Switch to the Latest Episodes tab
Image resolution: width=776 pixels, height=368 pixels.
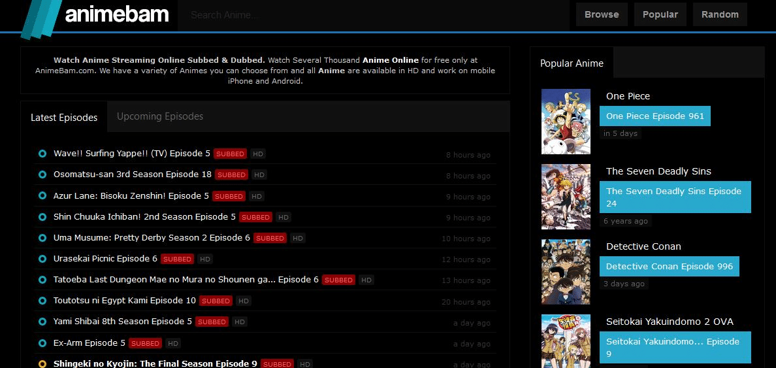[64, 118]
